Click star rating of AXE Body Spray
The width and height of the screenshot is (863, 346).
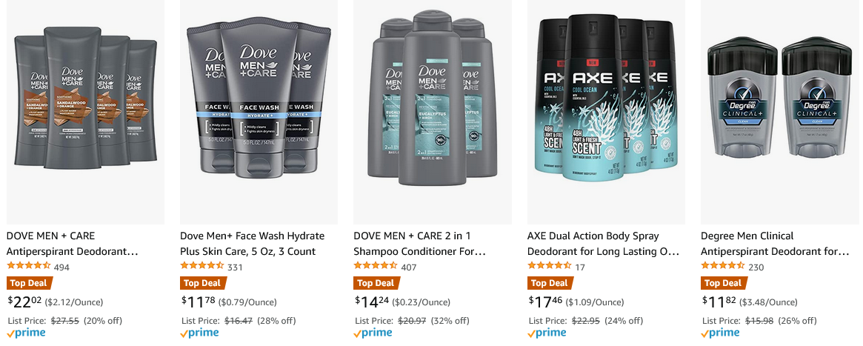549,266
